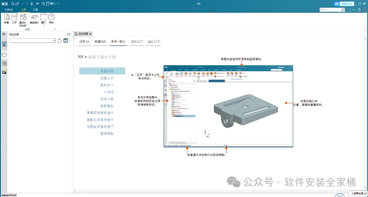
Task: Open the History panel filter combo box
Action: pyautogui.click(x=32, y=40)
